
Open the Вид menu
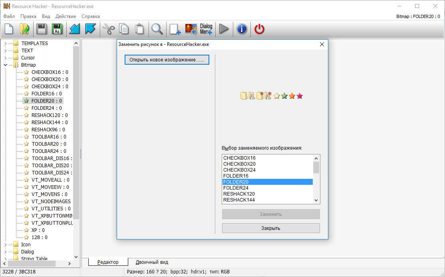tap(46, 16)
